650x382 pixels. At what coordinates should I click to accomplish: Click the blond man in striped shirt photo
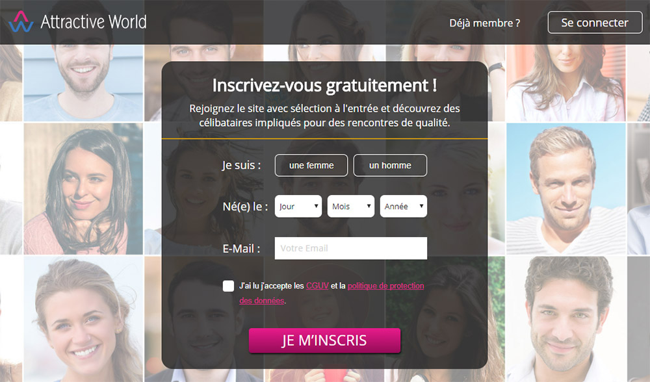coord(566,188)
